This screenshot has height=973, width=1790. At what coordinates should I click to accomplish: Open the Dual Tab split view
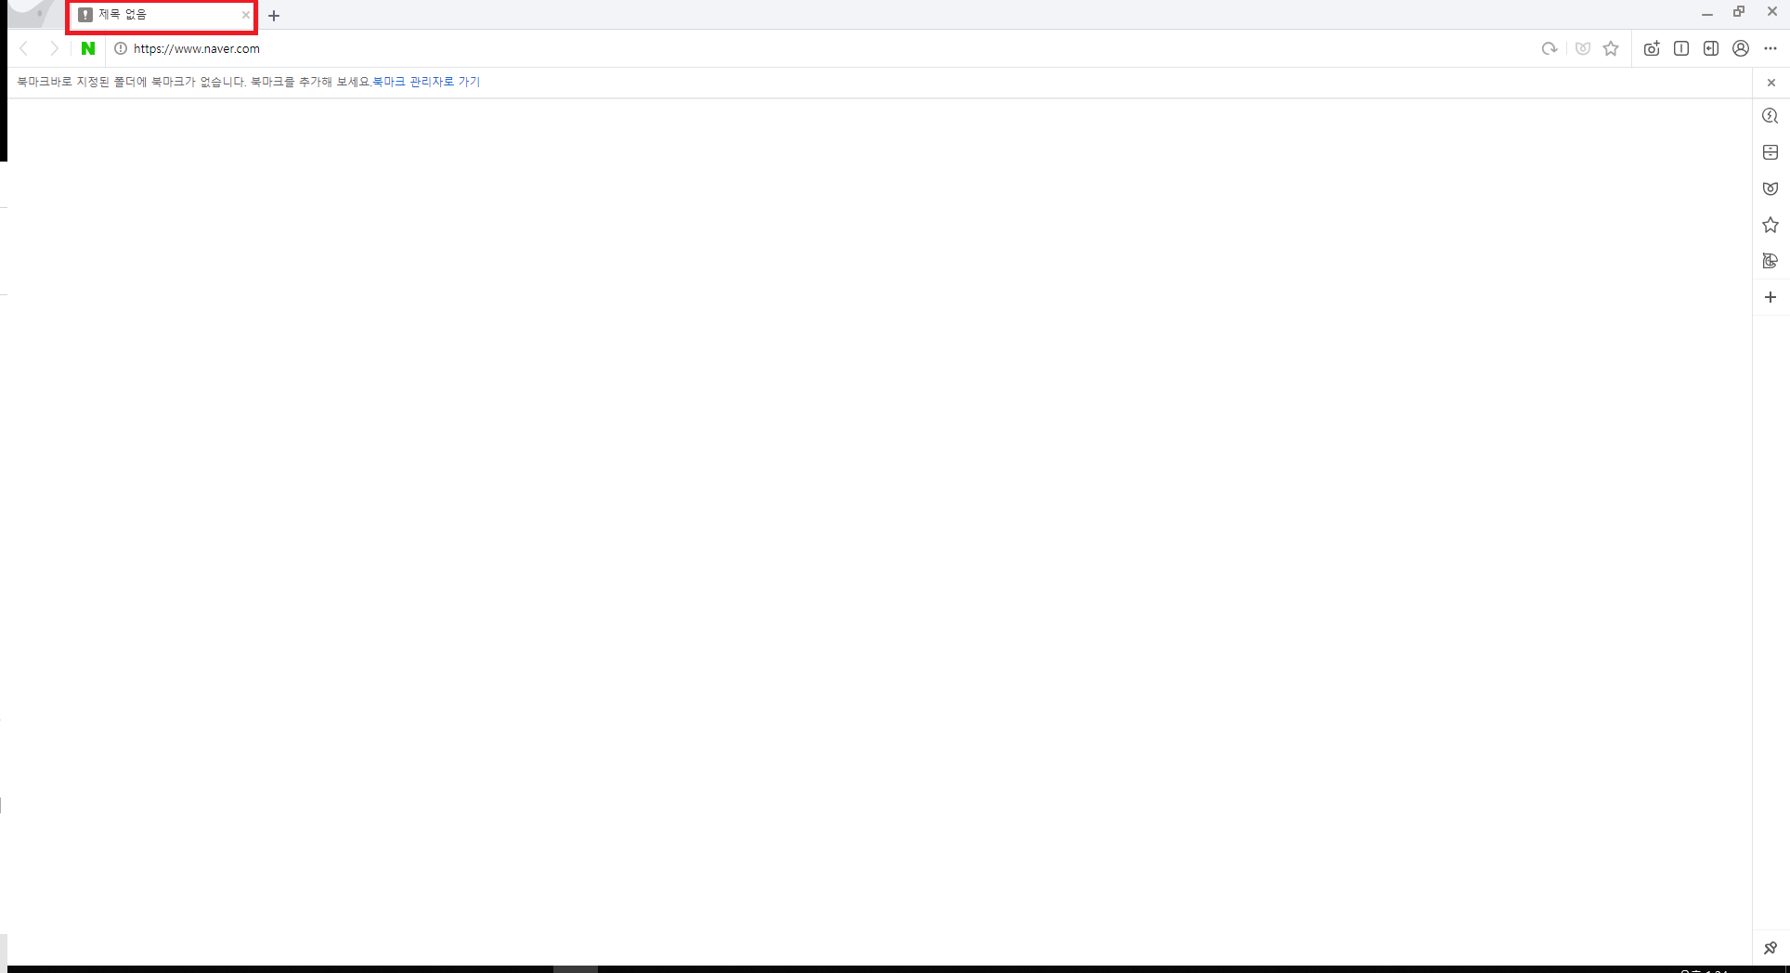(1681, 48)
